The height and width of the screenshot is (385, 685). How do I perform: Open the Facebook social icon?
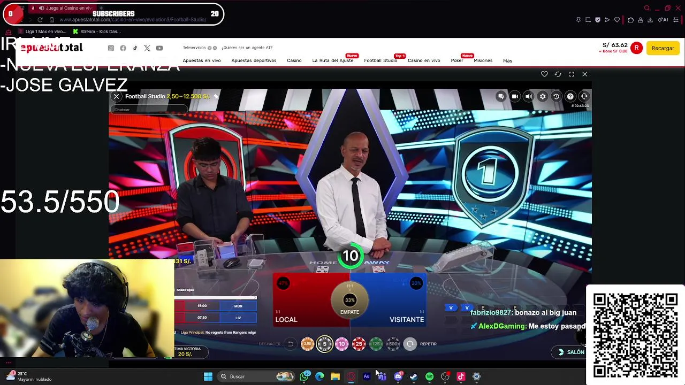point(123,48)
